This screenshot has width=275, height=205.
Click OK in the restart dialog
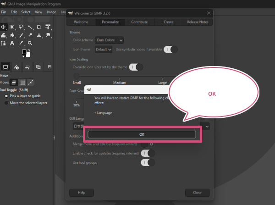click(142, 134)
